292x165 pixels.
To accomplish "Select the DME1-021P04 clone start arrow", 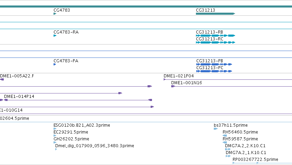I will coord(165,79).
